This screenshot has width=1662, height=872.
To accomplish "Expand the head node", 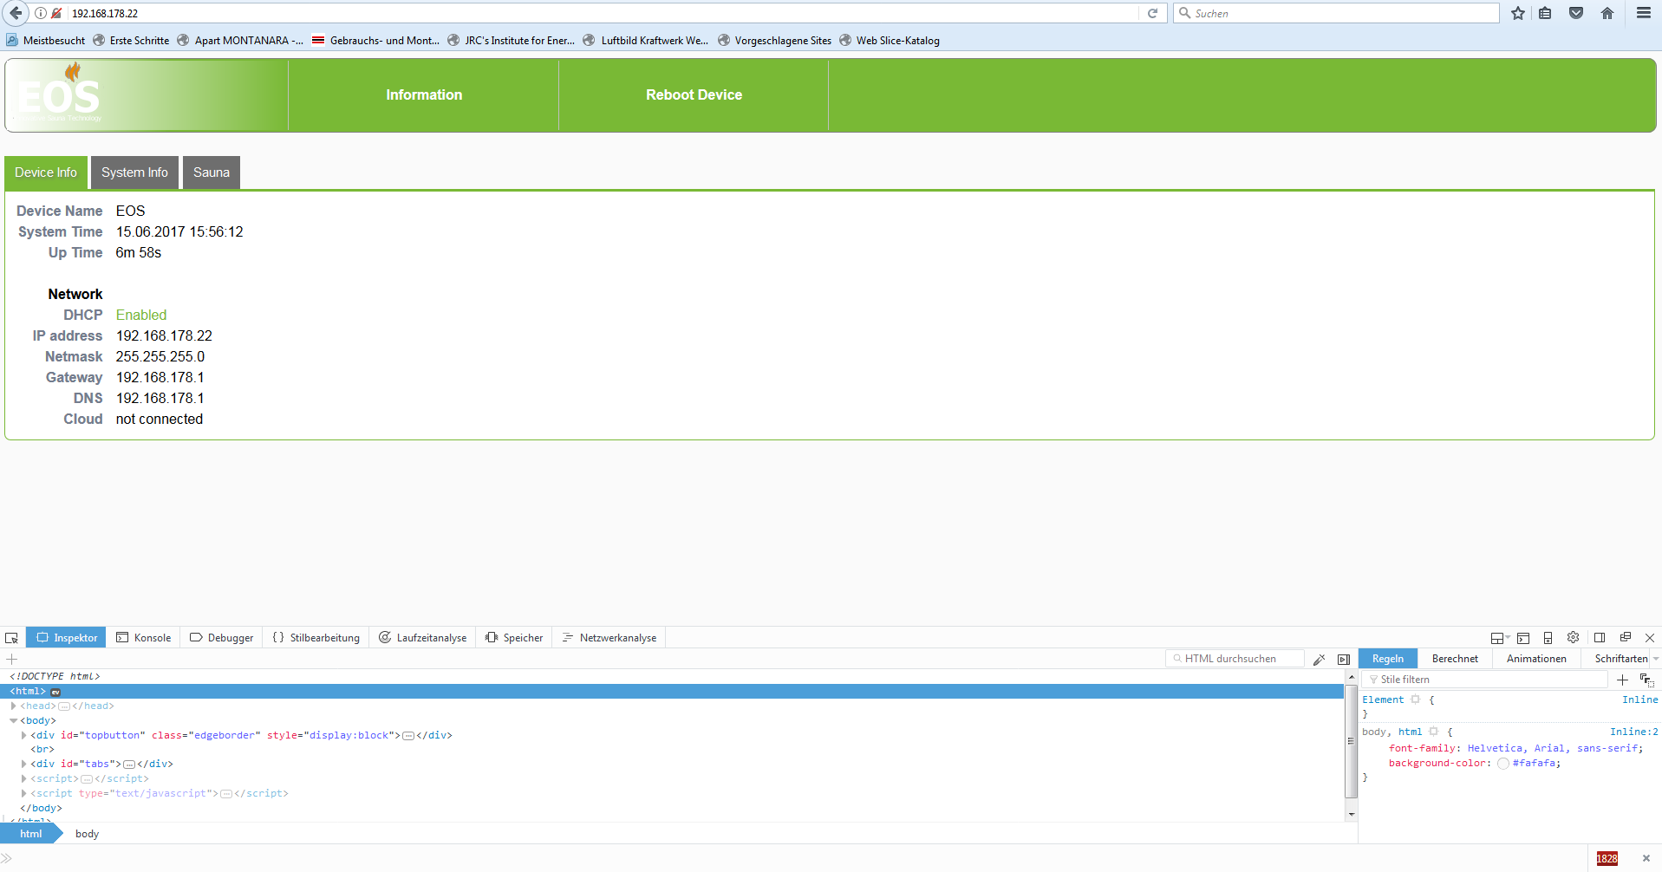I will pos(14,706).
